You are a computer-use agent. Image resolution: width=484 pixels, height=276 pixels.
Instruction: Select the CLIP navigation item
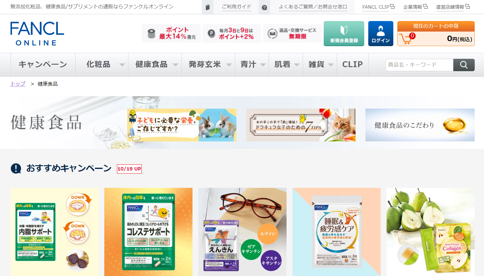[x=352, y=64]
